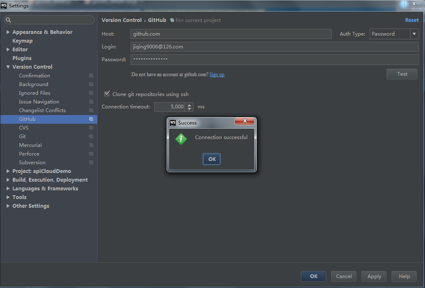Click the WebStorm icon in Settings title bar
Screen dimensions: 425x288
click(x=4, y=5)
